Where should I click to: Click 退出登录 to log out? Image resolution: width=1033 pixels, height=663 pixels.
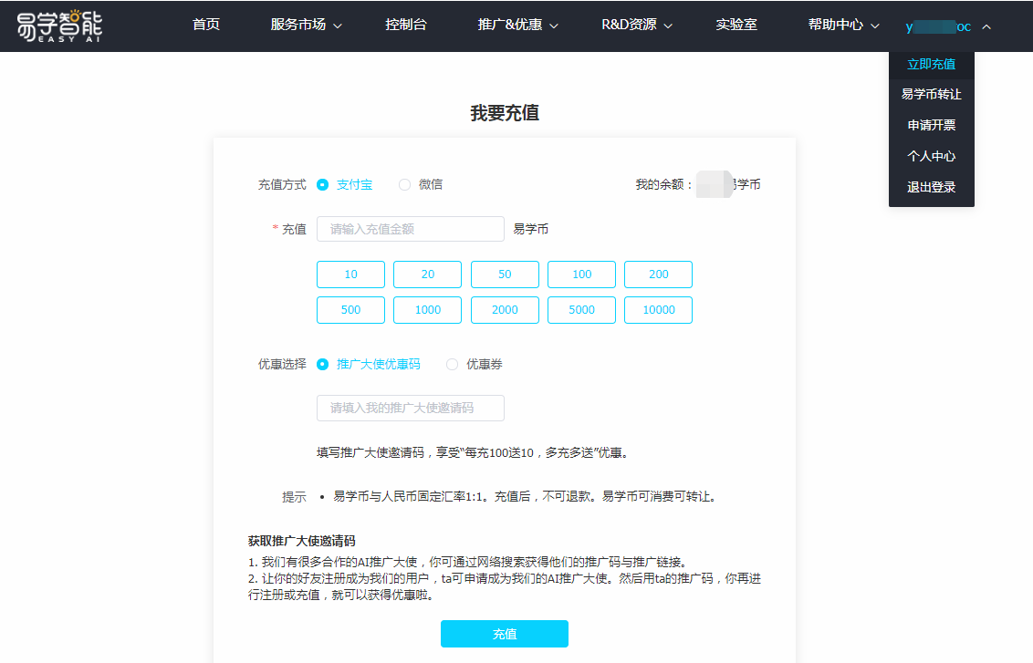tap(931, 187)
